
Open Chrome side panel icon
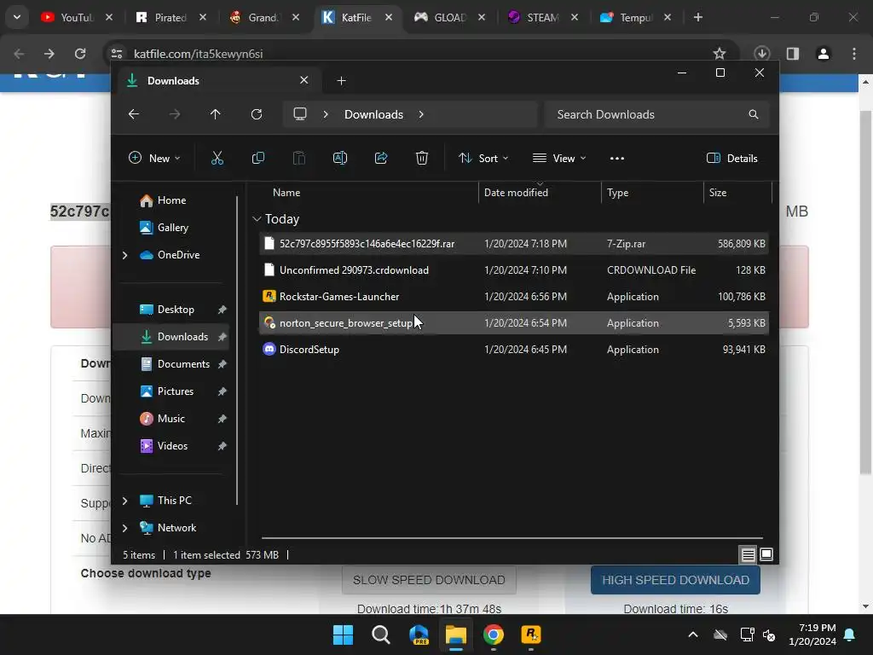pos(793,54)
